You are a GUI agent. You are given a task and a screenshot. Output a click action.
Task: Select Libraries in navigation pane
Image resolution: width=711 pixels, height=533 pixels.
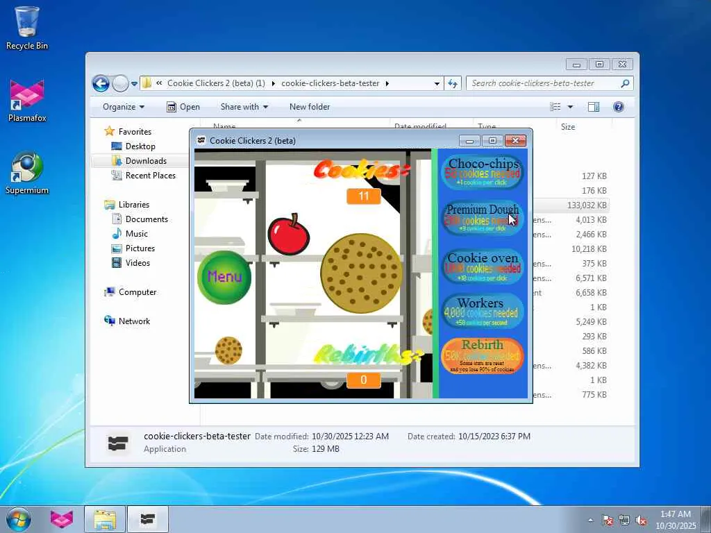coord(134,205)
